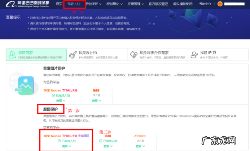Expand 查看 under Alibaba international in 原图保护
The height and width of the screenshot is (151, 250).
click(140, 146)
